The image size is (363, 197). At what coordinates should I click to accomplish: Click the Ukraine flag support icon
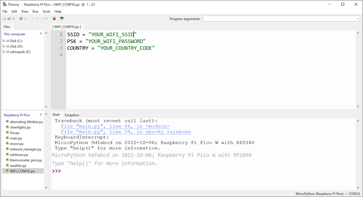pyautogui.click(x=62, y=19)
